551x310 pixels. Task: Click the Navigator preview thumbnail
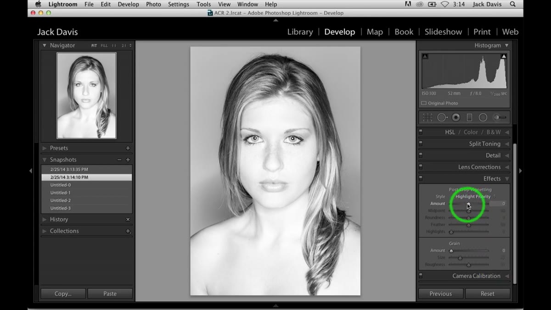pyautogui.click(x=86, y=95)
